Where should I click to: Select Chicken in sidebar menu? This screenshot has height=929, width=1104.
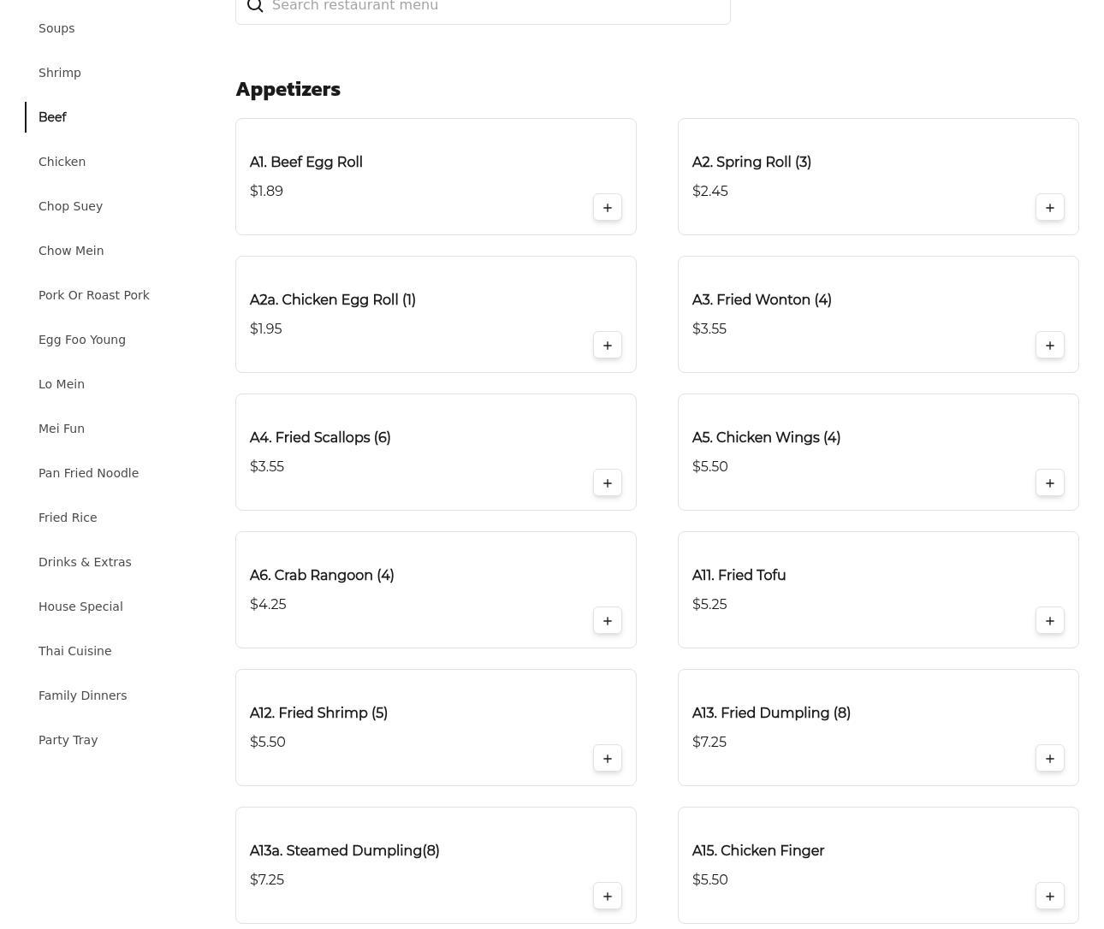click(x=62, y=162)
